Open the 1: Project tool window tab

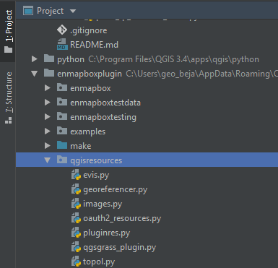(9, 31)
